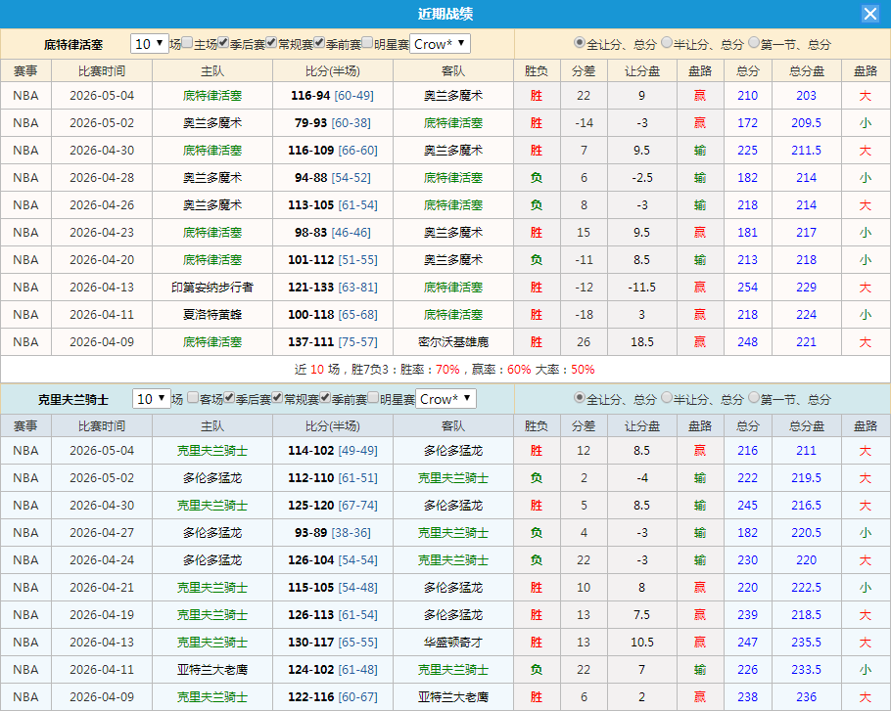Uncheck 季后赛 in the 克里夫兰骑士 filter row
The image size is (891, 711).
[x=229, y=398]
